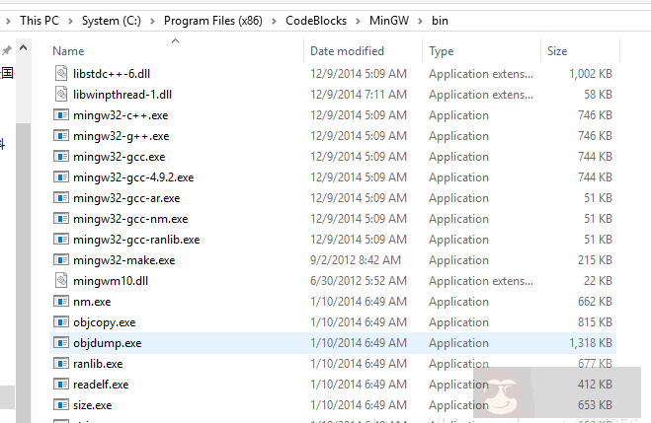
Task: Go to Program Files (x86) breadcrumb
Action: click(213, 21)
